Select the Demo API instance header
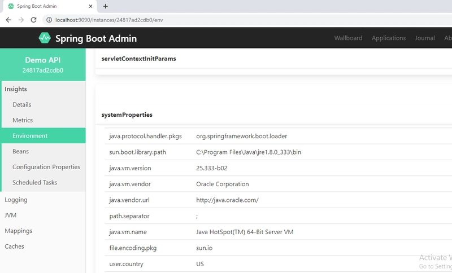 tap(43, 64)
